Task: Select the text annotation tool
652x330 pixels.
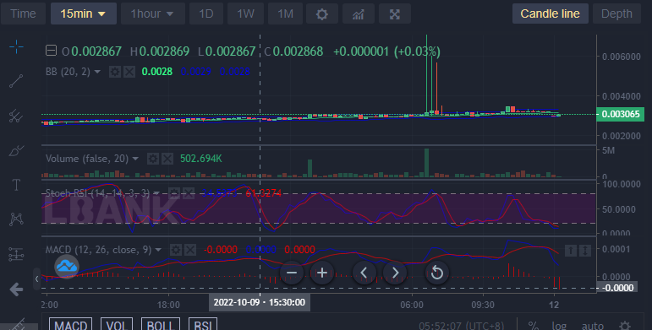Action: pyautogui.click(x=16, y=185)
